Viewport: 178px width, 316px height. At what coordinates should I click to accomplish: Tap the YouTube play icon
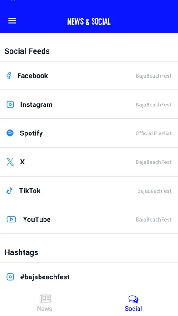point(11,219)
